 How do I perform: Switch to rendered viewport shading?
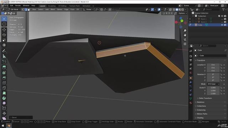(183, 10)
